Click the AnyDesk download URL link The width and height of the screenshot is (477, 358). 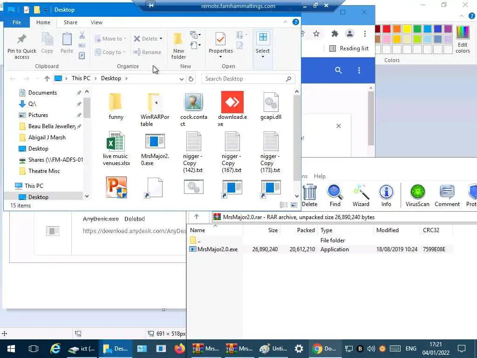(134, 231)
